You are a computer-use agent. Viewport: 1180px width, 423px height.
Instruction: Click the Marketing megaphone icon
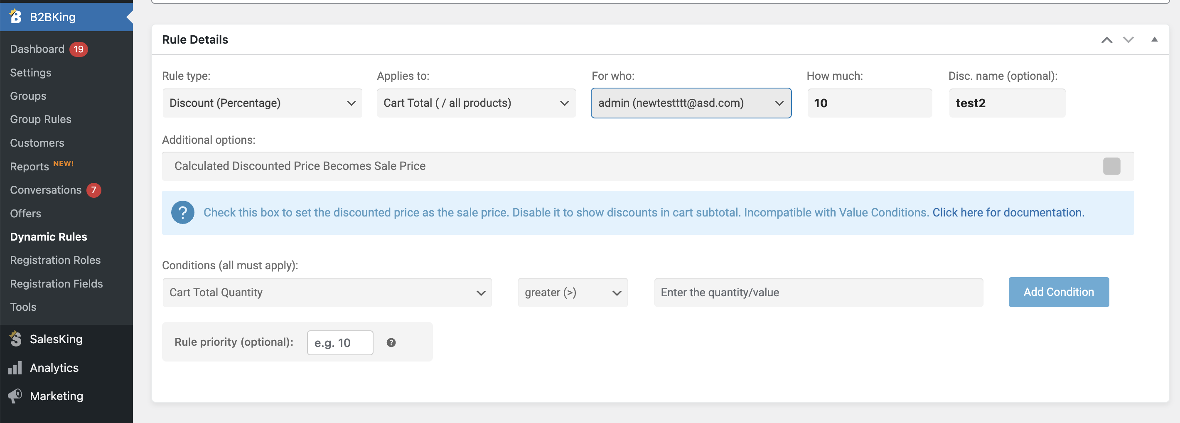point(15,396)
